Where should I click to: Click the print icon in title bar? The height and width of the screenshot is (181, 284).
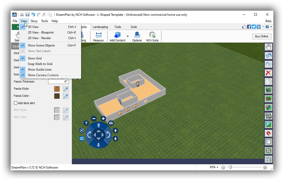22,15
